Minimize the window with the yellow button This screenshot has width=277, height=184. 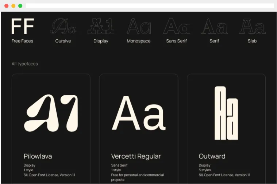click(x=13, y=6)
